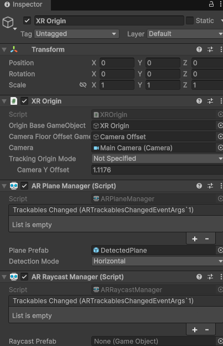Viewport: 223px width, 346px height.
Task: Open Detection Mode dropdown showing Horizontal
Action: click(157, 261)
